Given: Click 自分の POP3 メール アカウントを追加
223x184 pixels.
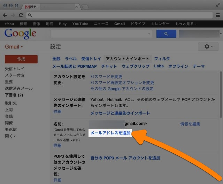Looking at the screenshot, I should pyautogui.click(x=125, y=158).
